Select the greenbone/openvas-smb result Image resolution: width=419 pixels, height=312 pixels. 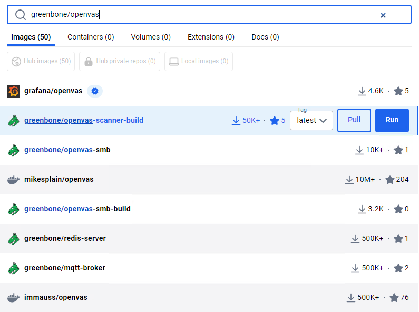pyautogui.click(x=209, y=150)
